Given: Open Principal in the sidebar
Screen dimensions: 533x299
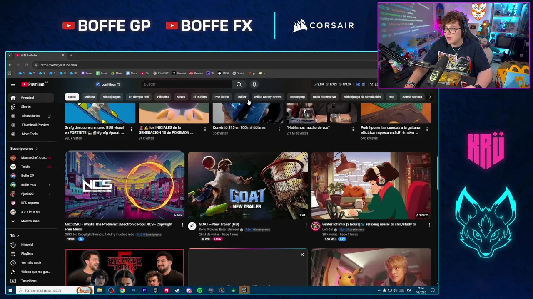Looking at the screenshot, I should (x=31, y=98).
